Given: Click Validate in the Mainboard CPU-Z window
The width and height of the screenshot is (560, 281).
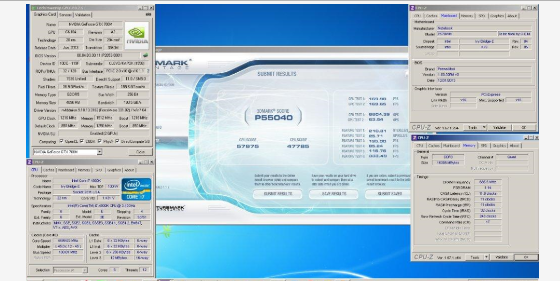Looking at the screenshot, I should tap(499, 127).
